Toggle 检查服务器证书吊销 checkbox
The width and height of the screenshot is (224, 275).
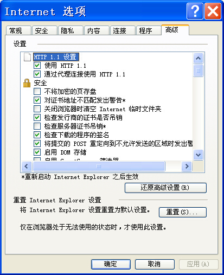pos(37,126)
